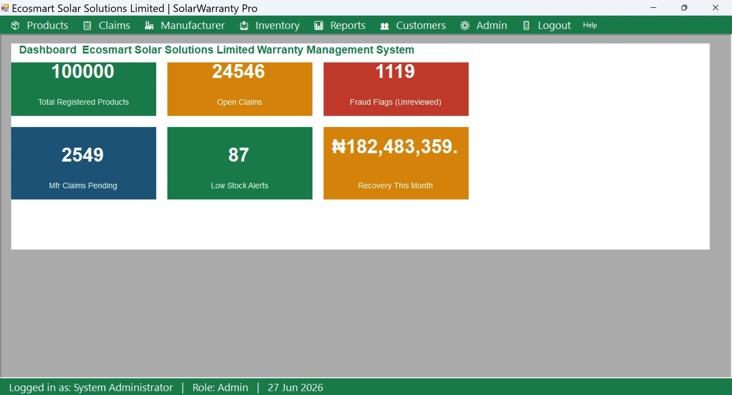Click the 100000 registered products value
732x395 pixels.
coord(83,71)
